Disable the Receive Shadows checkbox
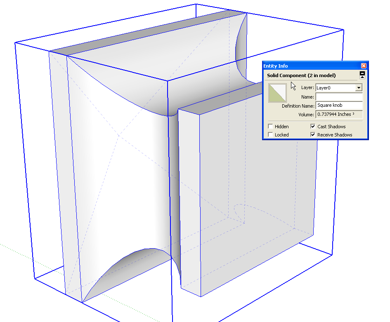Screen dimensions: 390x322 click(x=313, y=135)
